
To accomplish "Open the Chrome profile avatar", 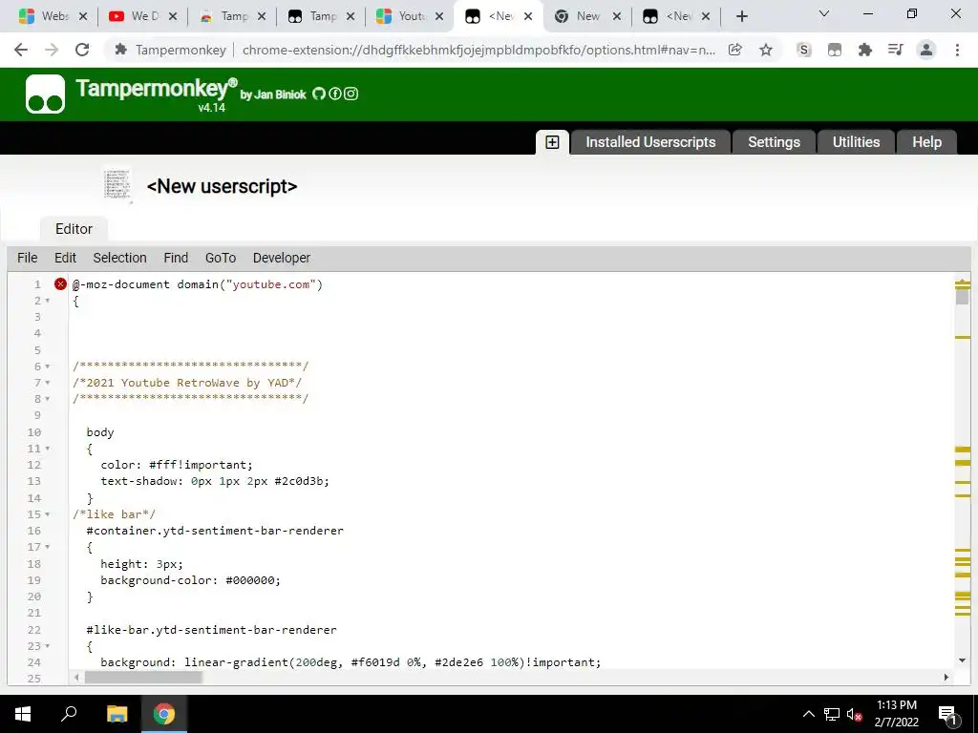I will [x=926, y=50].
